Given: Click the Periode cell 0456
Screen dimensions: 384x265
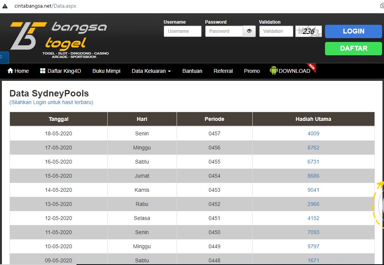Looking at the screenshot, I should point(214,148).
